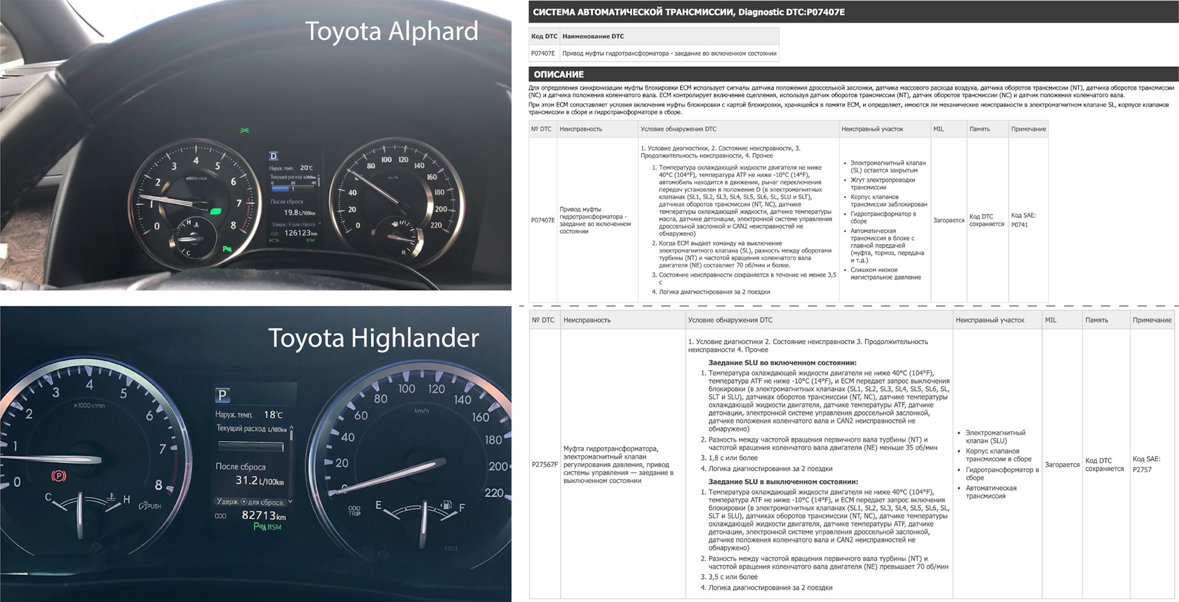Select the "ОПИСАНИЕ" section heading

pyautogui.click(x=558, y=74)
